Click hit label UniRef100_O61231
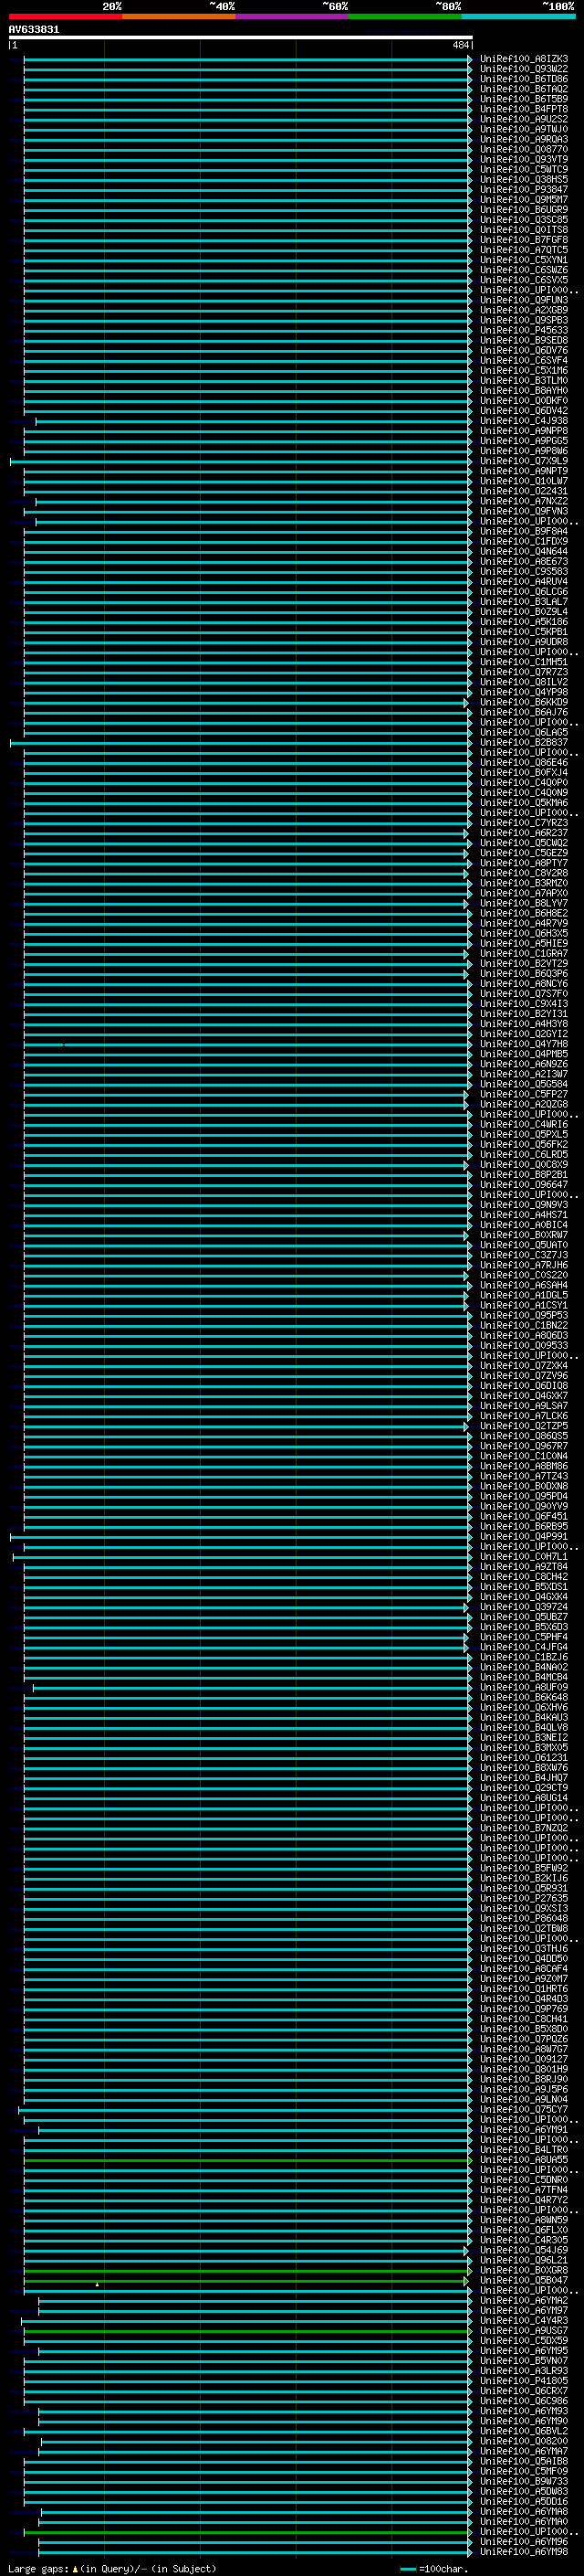Viewport: 584px width, 2576px height. pyautogui.click(x=524, y=1758)
